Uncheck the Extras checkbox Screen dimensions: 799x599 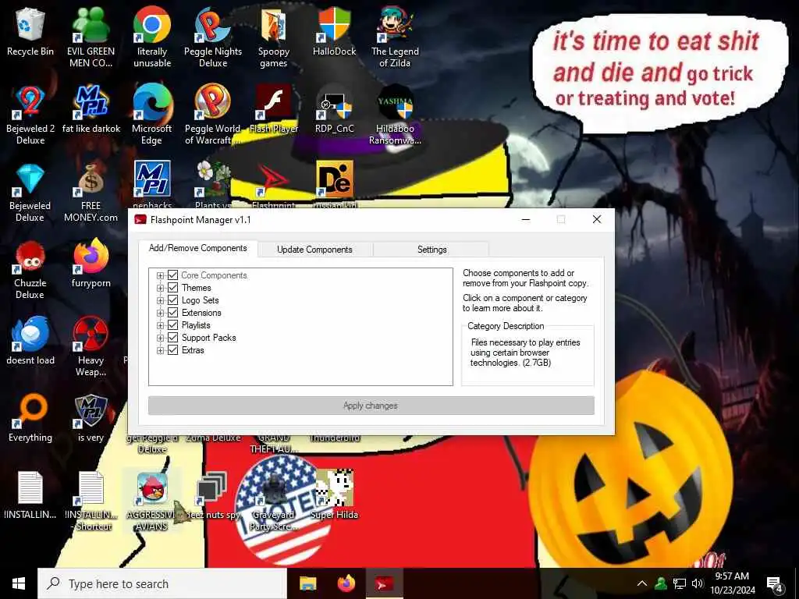point(172,350)
